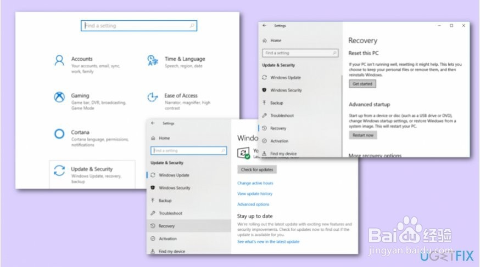The image size is (480, 267).
Task: Open Gaming settings category label
Action: click(x=80, y=95)
